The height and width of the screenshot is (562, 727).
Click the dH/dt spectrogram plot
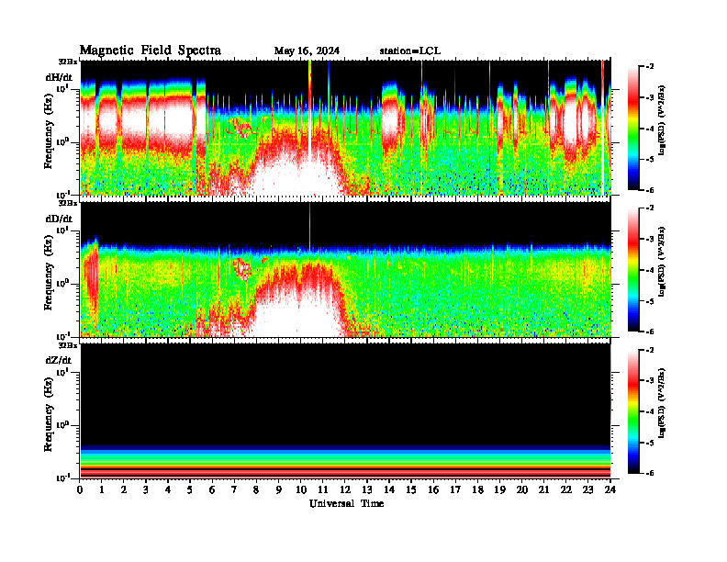pyautogui.click(x=345, y=128)
